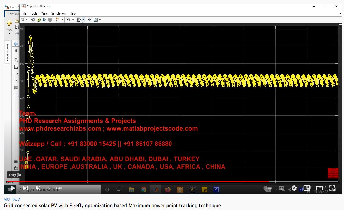Click the orange block icon after Stop
This screenshot has height=210, width=344.
coord(58,20)
